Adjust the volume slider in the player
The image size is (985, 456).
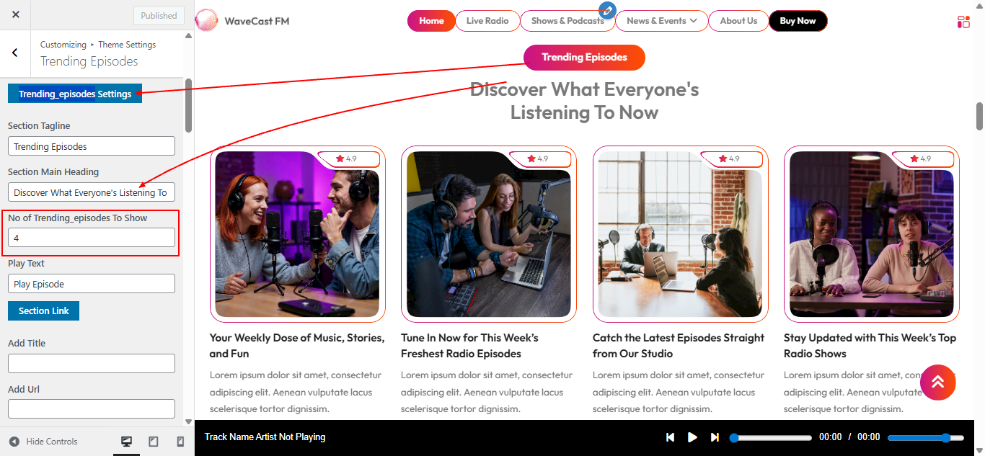point(925,438)
